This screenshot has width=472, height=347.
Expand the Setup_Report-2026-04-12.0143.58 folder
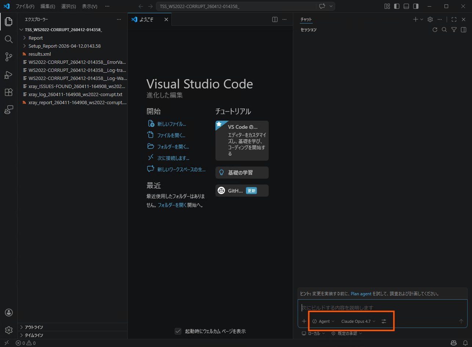tap(72, 46)
